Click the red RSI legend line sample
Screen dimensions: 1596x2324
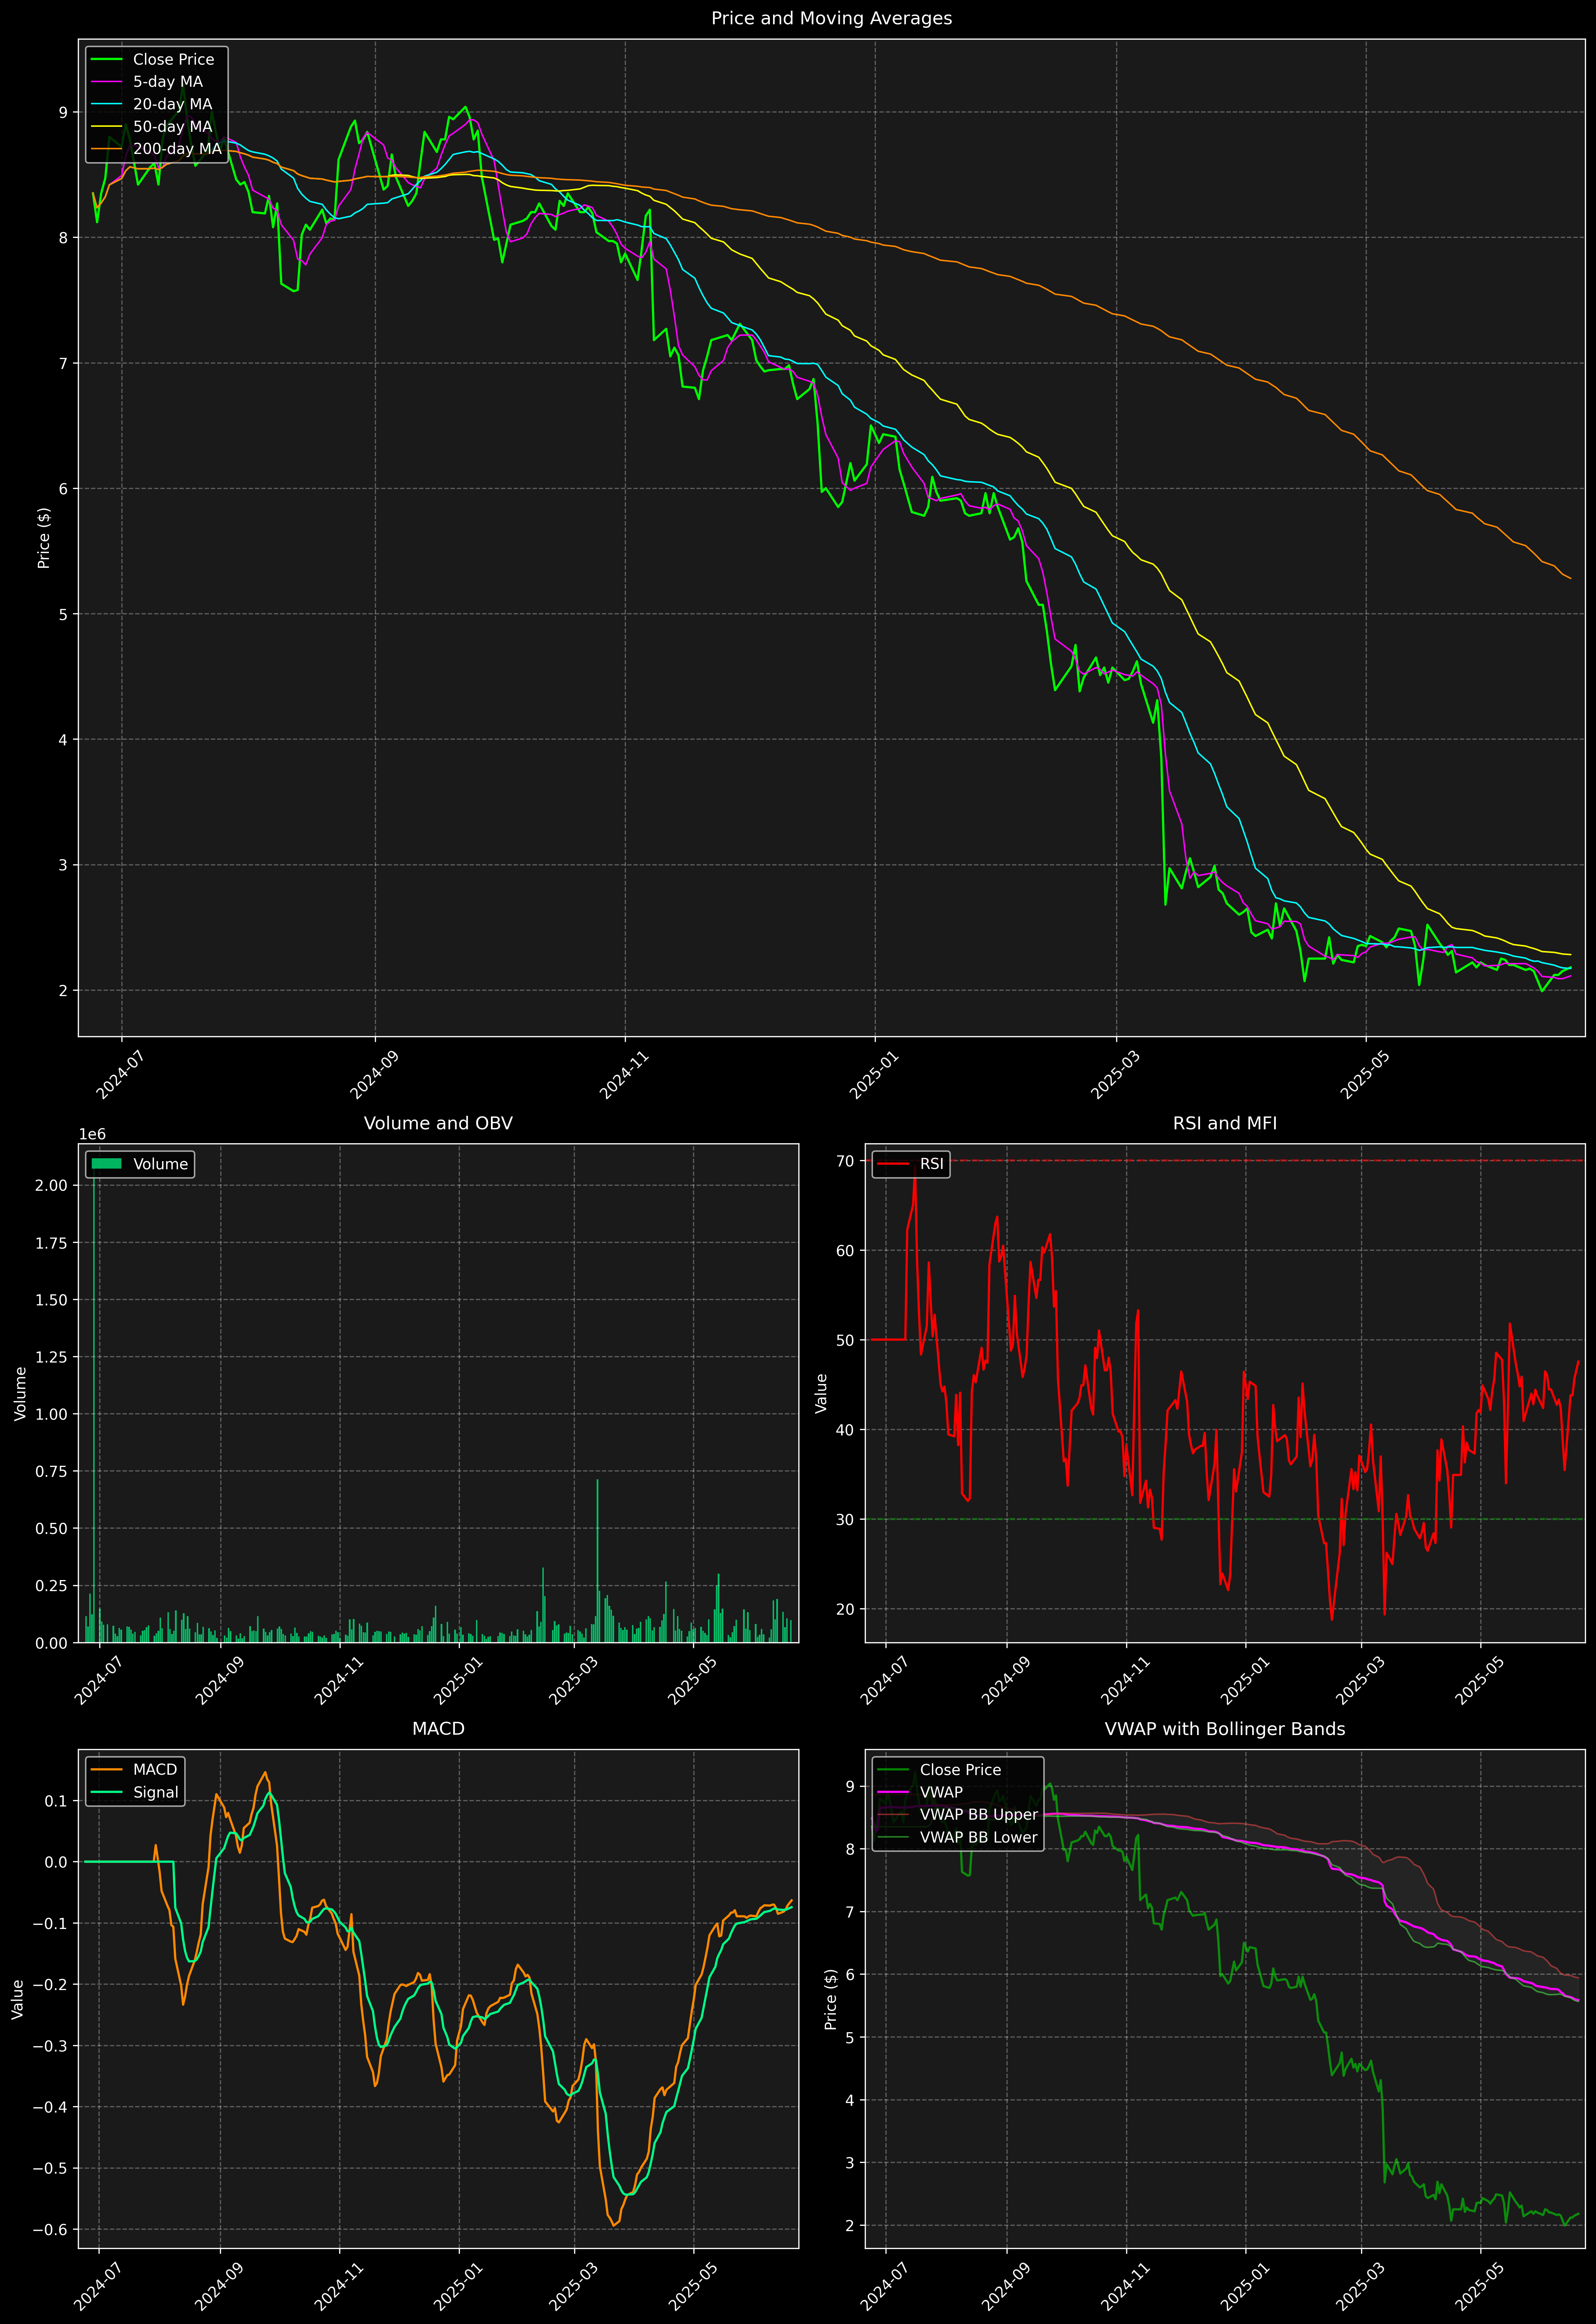pos(893,1164)
